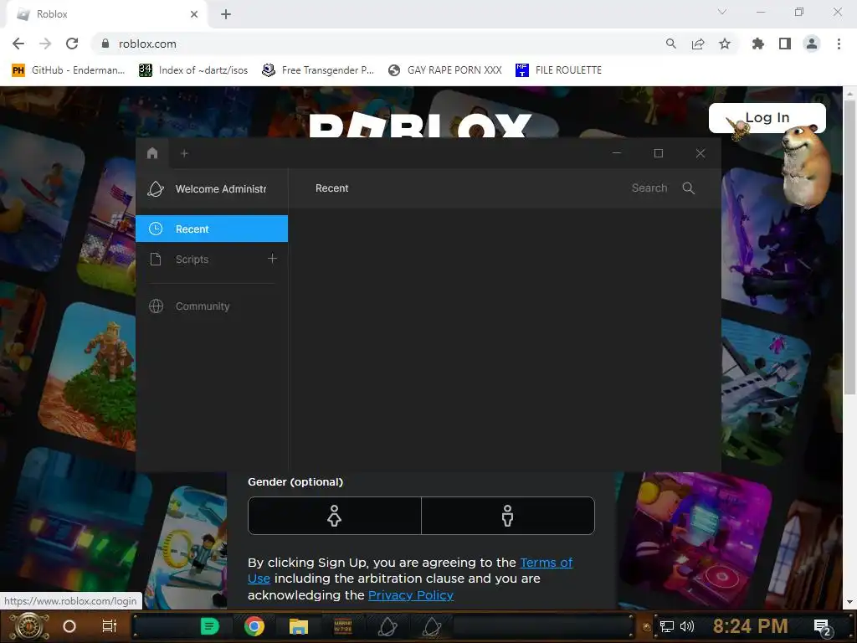Screen dimensions: 857x643
Task: Share this page using the share icon
Action: (698, 44)
